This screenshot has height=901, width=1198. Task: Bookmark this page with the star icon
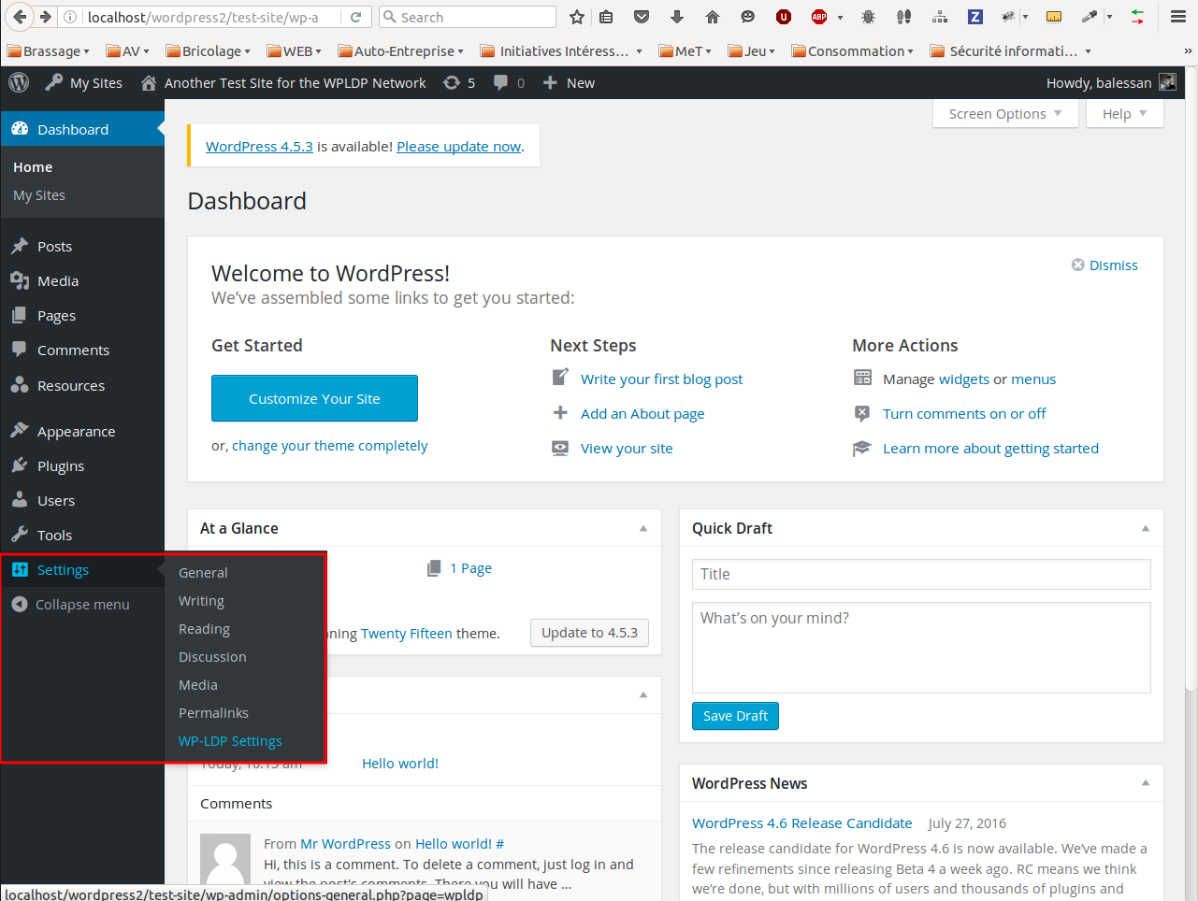pos(577,17)
